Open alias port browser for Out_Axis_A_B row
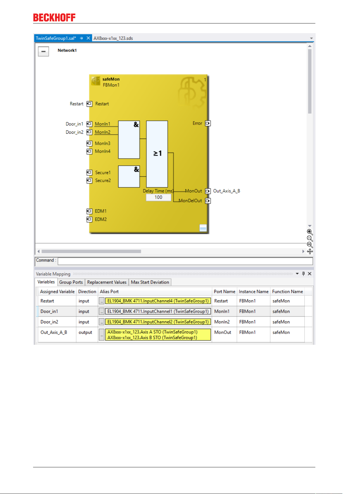Screen dimensions: 349x494 [x=102, y=335]
